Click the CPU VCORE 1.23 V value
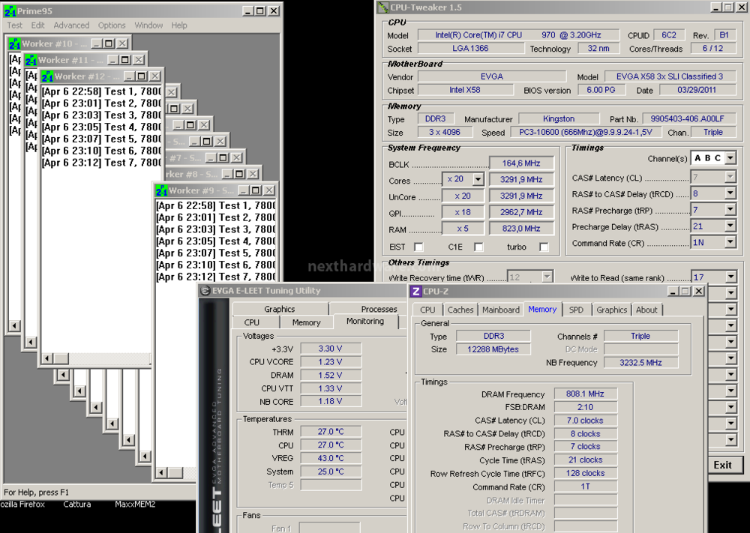750x533 pixels. pyautogui.click(x=331, y=362)
